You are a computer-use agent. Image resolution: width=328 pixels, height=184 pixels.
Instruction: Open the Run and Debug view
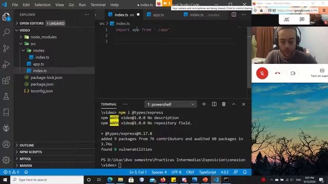tap(6, 64)
